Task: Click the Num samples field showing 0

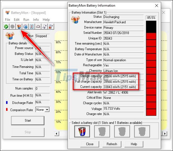Action: 42,89
